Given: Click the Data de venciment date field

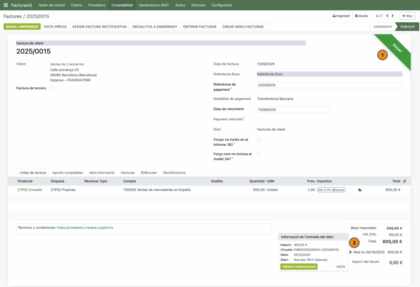Looking at the screenshot, I should tap(293, 110).
